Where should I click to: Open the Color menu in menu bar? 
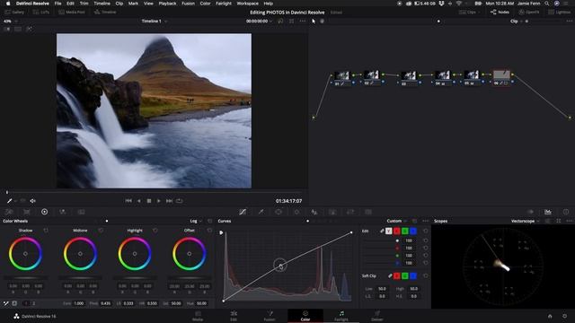pyautogui.click(x=205, y=4)
